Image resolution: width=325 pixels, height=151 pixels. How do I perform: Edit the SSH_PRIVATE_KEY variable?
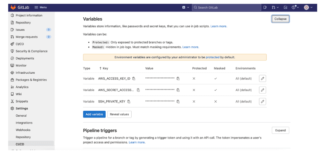click(x=262, y=101)
